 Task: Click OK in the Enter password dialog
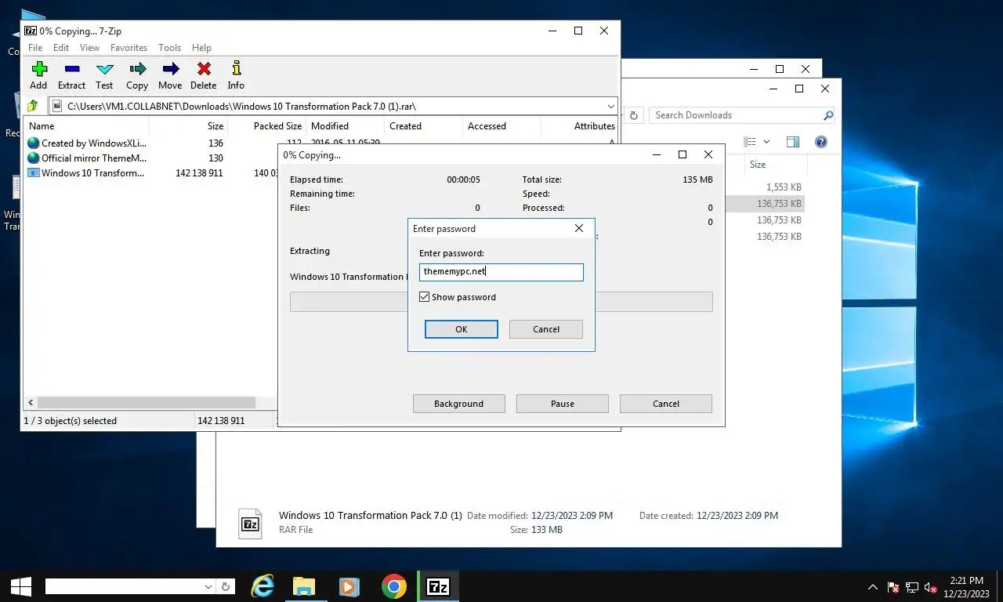coord(462,329)
